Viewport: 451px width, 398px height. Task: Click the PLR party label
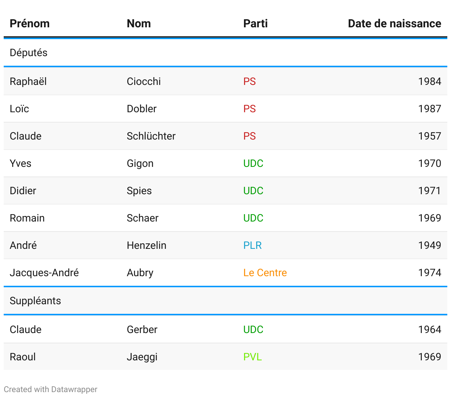click(252, 245)
